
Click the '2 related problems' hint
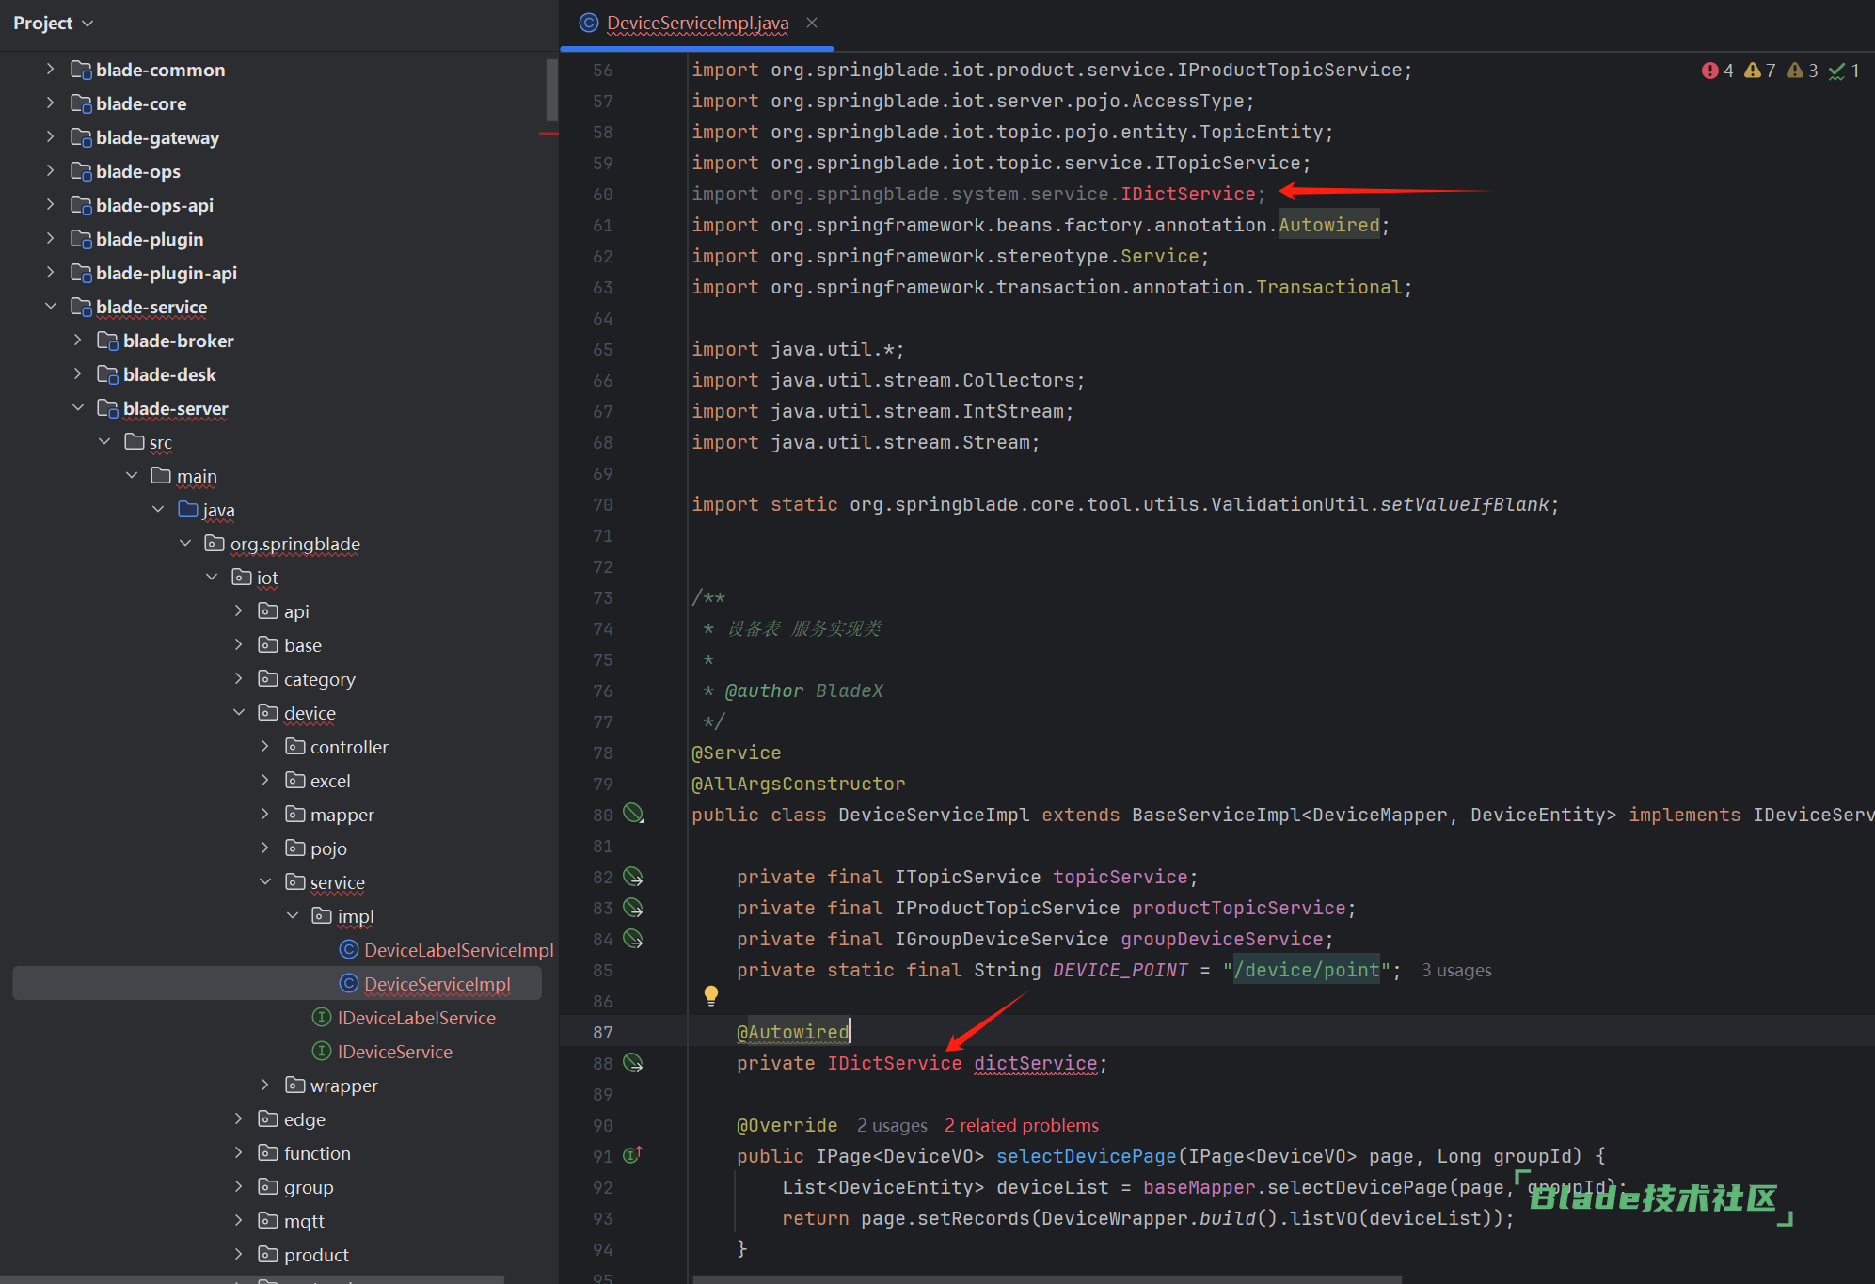coord(1022,1125)
